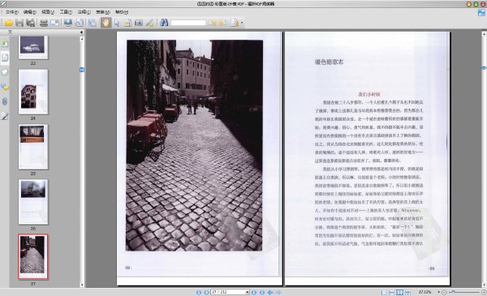Click the green pencil typewriter tool icon

pyautogui.click(x=149, y=23)
